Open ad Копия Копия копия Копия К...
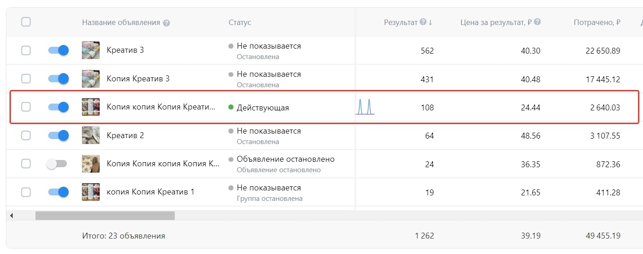The height and width of the screenshot is (254, 643). pos(163,164)
